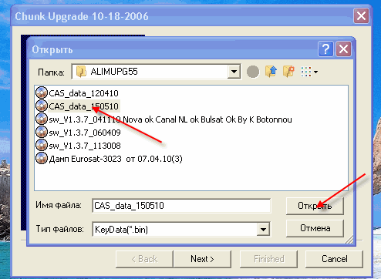Click the icon next to sw_V1.3.7_041110 Nova
Screen dimensions: 381x279
coord(42,119)
